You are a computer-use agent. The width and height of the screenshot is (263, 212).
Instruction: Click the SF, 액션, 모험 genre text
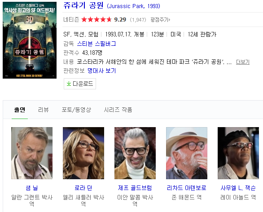point(81,35)
